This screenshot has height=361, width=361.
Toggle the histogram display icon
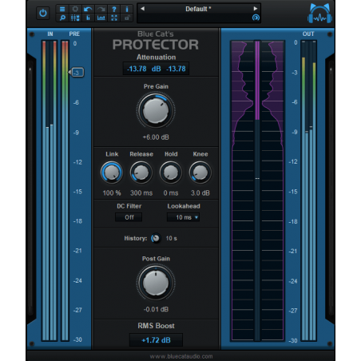[101, 18]
